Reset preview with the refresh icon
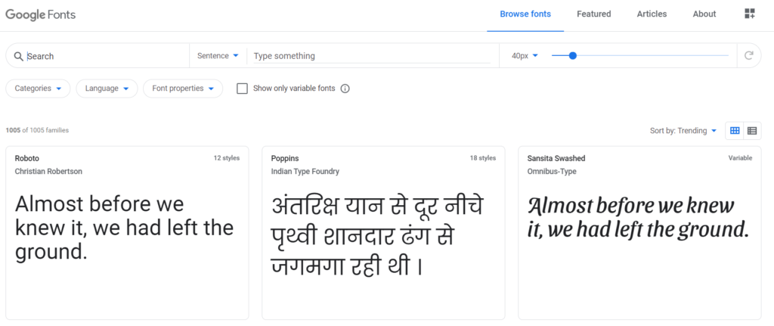774x326 pixels. (749, 55)
